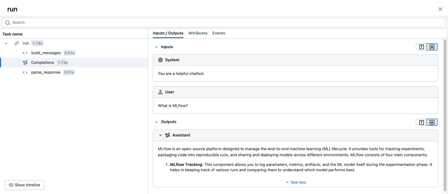The image size is (448, 194).
Task: Enable markdown rendering for Outputs
Action: [x=432, y=122]
